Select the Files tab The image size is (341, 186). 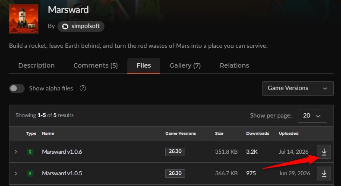tap(144, 65)
